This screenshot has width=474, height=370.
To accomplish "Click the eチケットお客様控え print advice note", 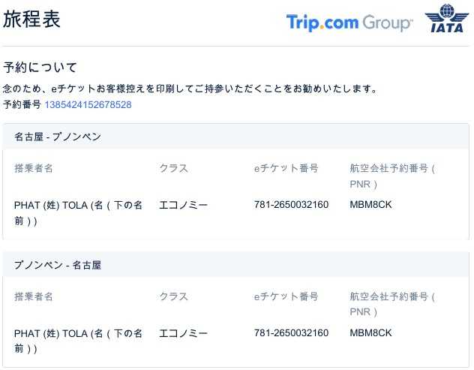I will click(x=190, y=89).
